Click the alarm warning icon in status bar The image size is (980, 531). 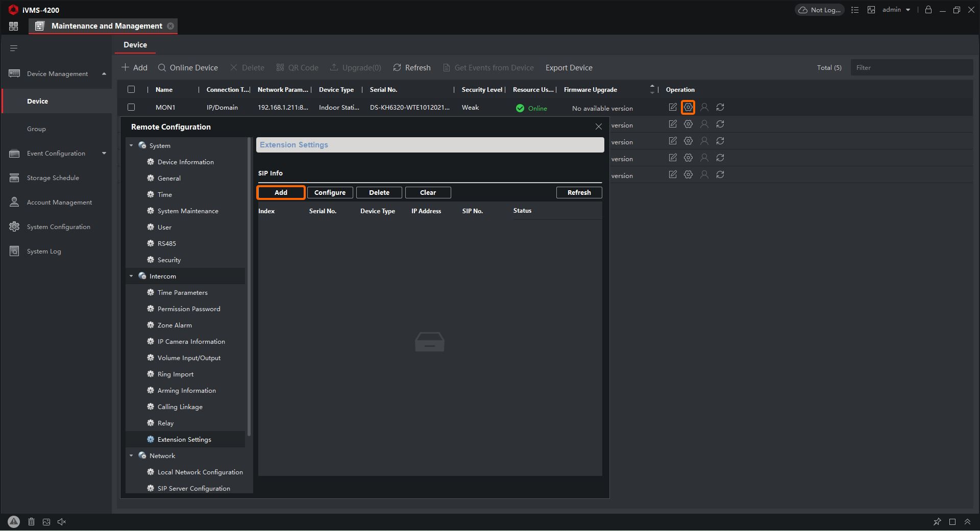pyautogui.click(x=14, y=522)
